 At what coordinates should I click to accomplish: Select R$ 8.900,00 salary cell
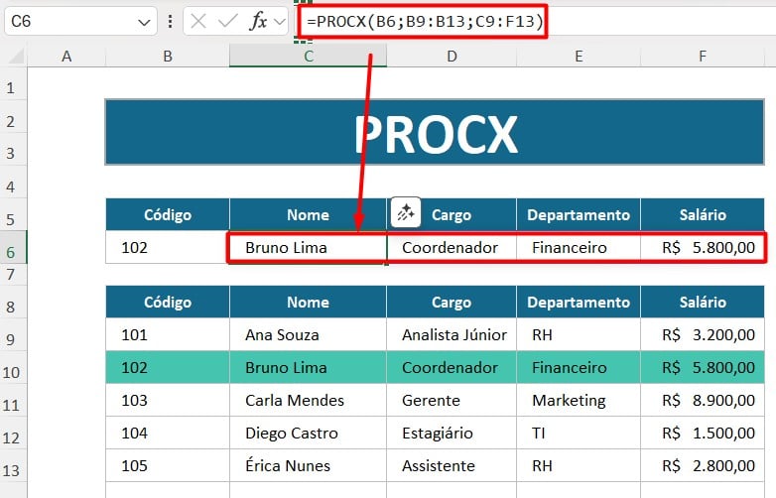[703, 400]
